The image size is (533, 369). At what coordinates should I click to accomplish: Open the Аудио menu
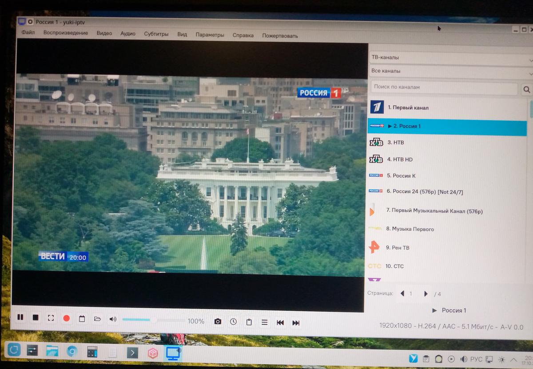(128, 34)
